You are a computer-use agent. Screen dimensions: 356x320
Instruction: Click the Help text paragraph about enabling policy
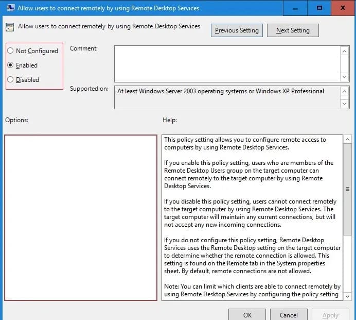pos(249,174)
